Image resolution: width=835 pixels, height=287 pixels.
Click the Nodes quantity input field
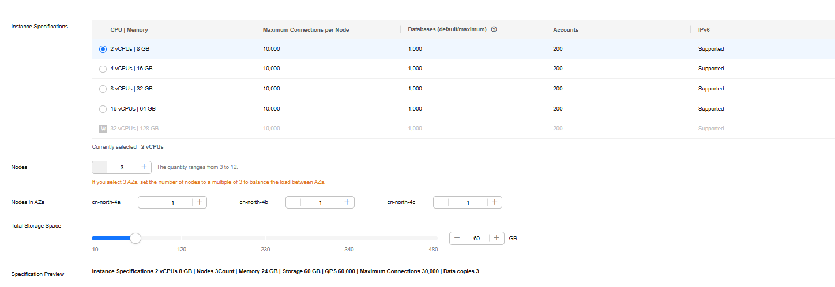122,167
